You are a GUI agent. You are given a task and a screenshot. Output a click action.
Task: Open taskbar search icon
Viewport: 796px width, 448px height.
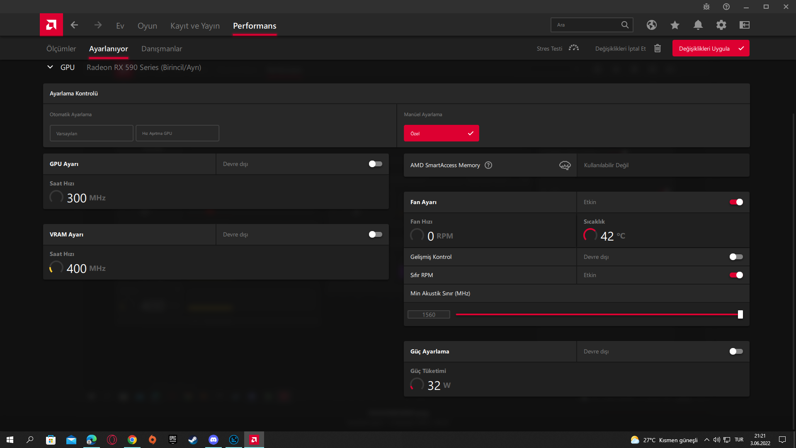point(30,440)
